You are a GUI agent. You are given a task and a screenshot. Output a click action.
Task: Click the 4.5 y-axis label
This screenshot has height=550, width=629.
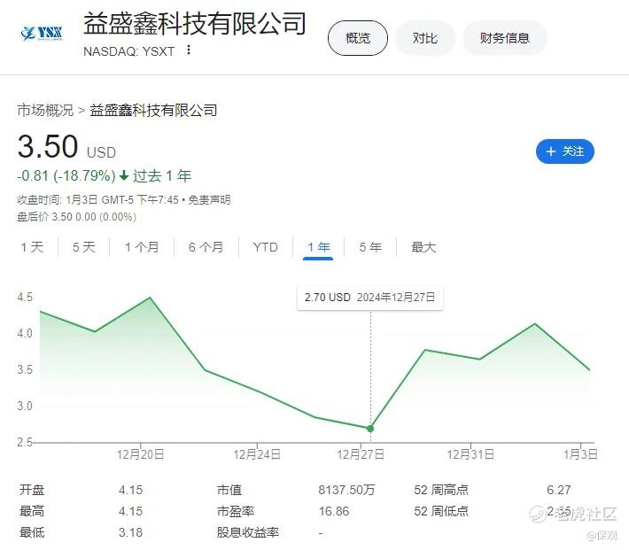[25, 298]
